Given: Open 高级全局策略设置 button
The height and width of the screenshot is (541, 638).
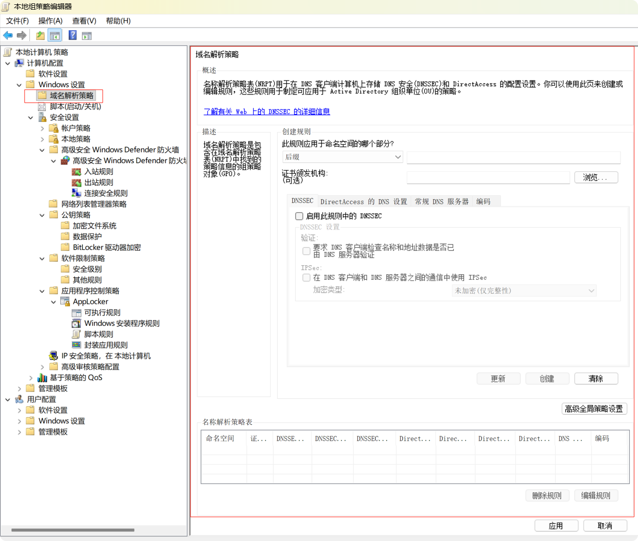Looking at the screenshot, I should [x=594, y=409].
